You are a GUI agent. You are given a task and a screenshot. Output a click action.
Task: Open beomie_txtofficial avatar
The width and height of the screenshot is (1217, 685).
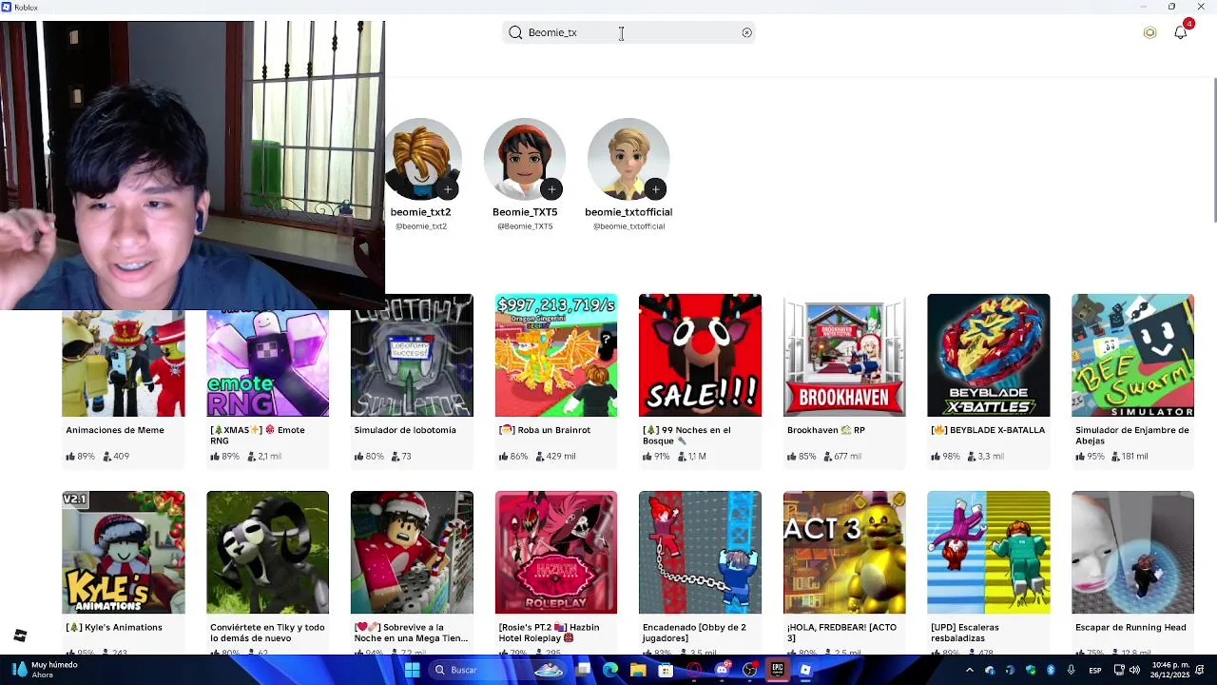pyautogui.click(x=628, y=159)
